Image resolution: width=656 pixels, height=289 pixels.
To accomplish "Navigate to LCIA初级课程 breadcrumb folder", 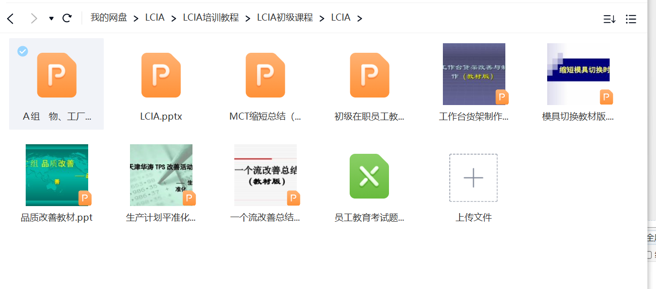I will point(285,18).
